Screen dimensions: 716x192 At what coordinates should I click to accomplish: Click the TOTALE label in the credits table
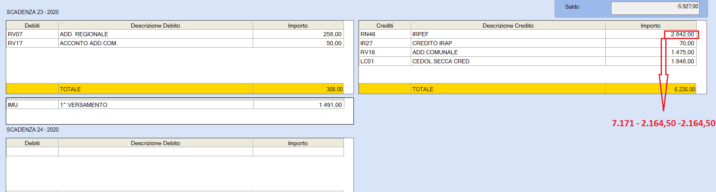pos(423,89)
